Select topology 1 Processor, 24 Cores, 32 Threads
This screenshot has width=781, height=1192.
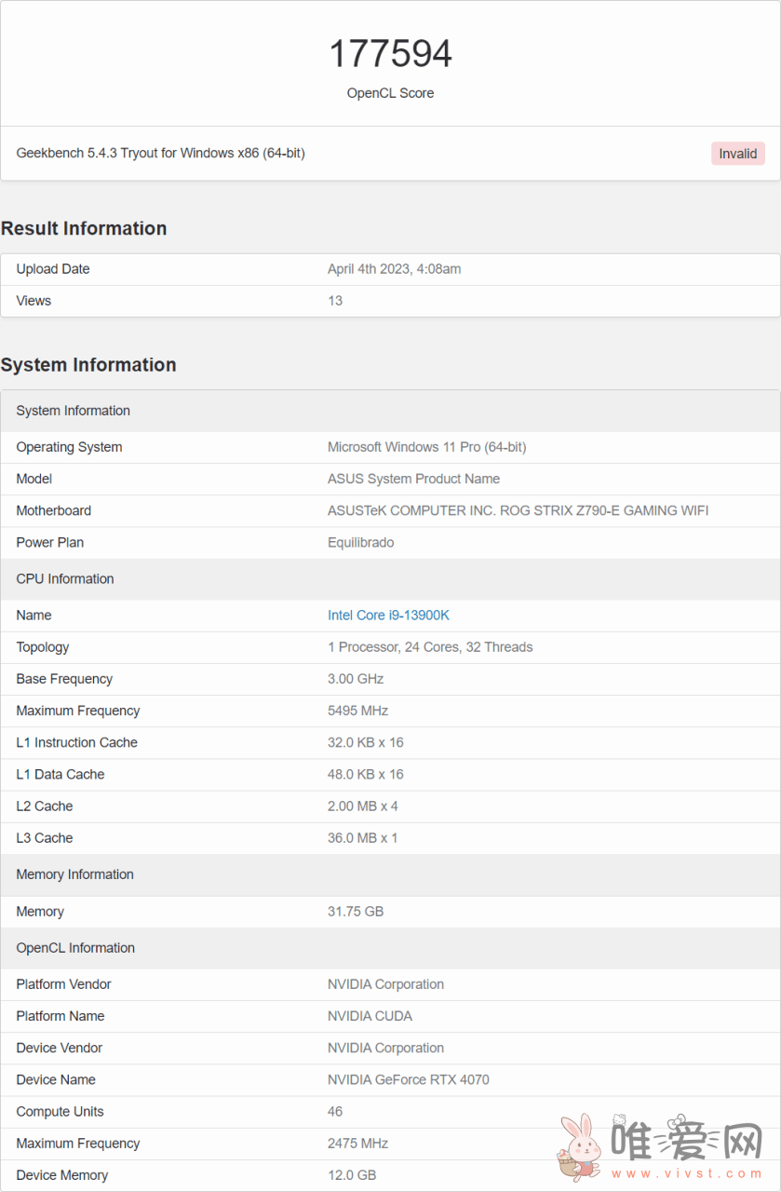coord(430,647)
